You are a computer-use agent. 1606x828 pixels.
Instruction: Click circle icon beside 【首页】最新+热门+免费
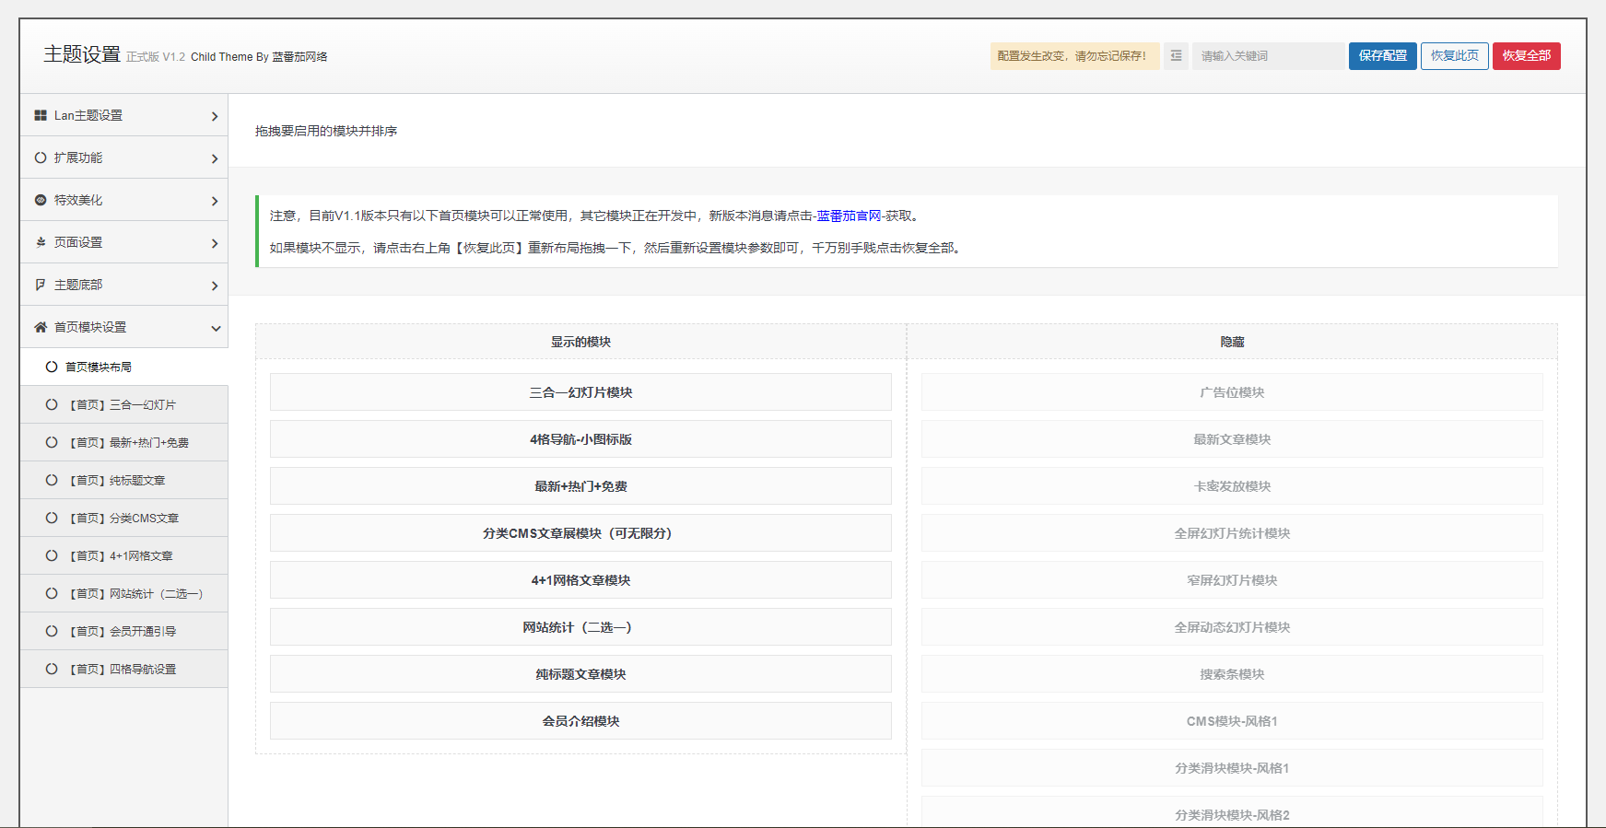pyautogui.click(x=52, y=442)
